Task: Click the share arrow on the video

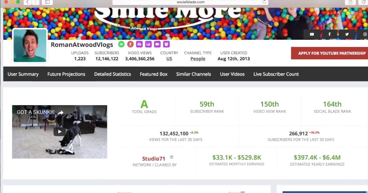Action: (60, 113)
